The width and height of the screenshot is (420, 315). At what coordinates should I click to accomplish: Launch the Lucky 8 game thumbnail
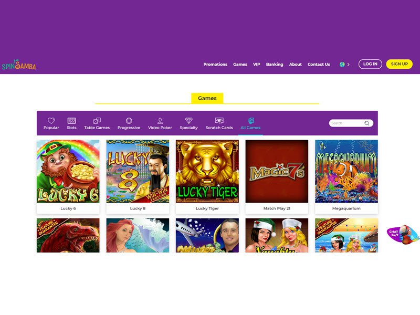pos(138,171)
